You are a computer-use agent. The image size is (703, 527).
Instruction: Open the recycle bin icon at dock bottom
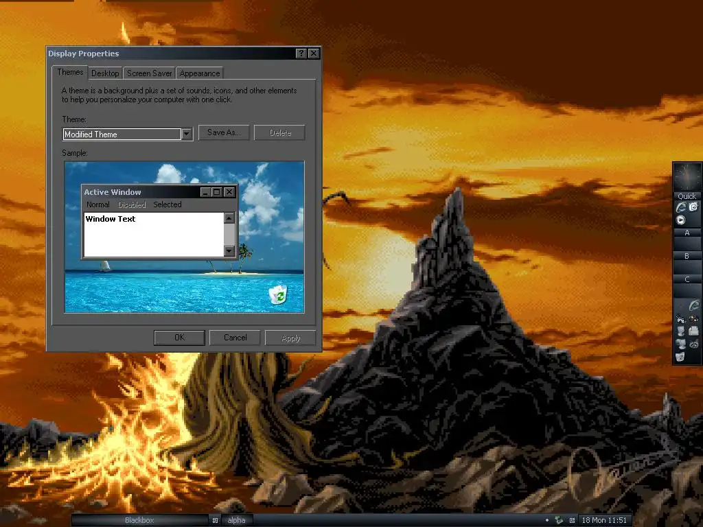[x=680, y=356]
